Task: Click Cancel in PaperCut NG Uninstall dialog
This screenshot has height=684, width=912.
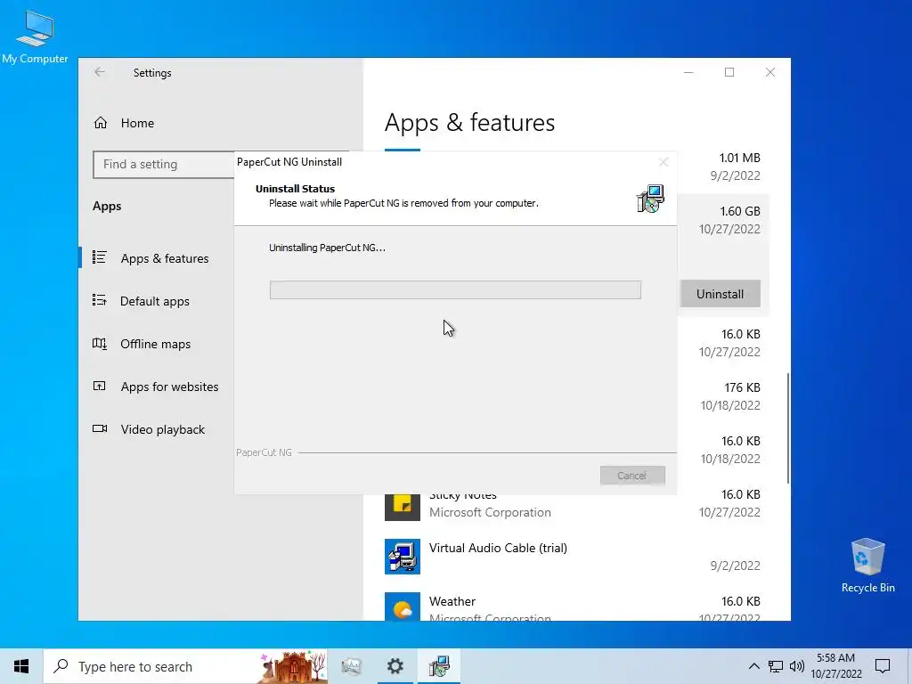Action: (x=632, y=476)
